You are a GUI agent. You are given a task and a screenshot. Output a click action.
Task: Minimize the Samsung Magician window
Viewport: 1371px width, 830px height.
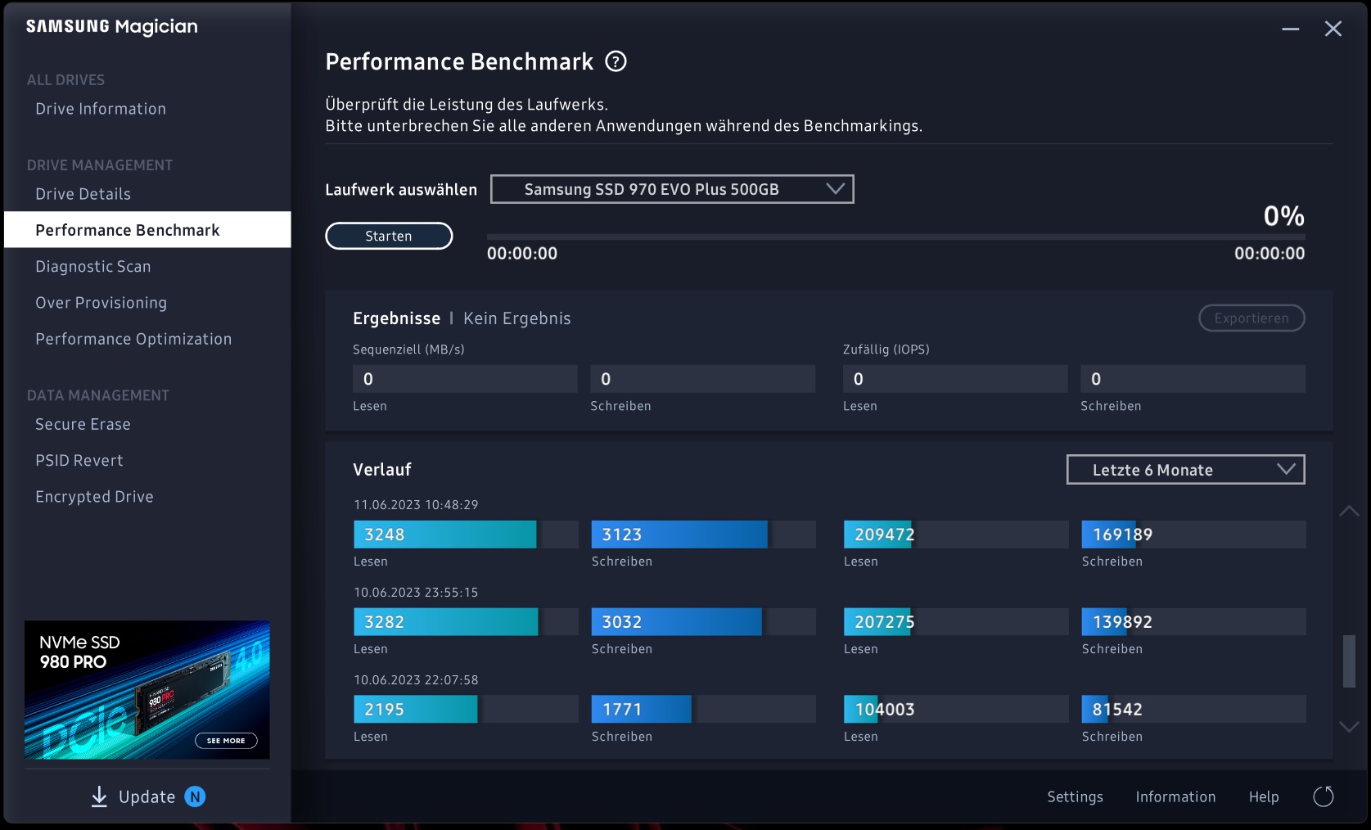(1291, 29)
